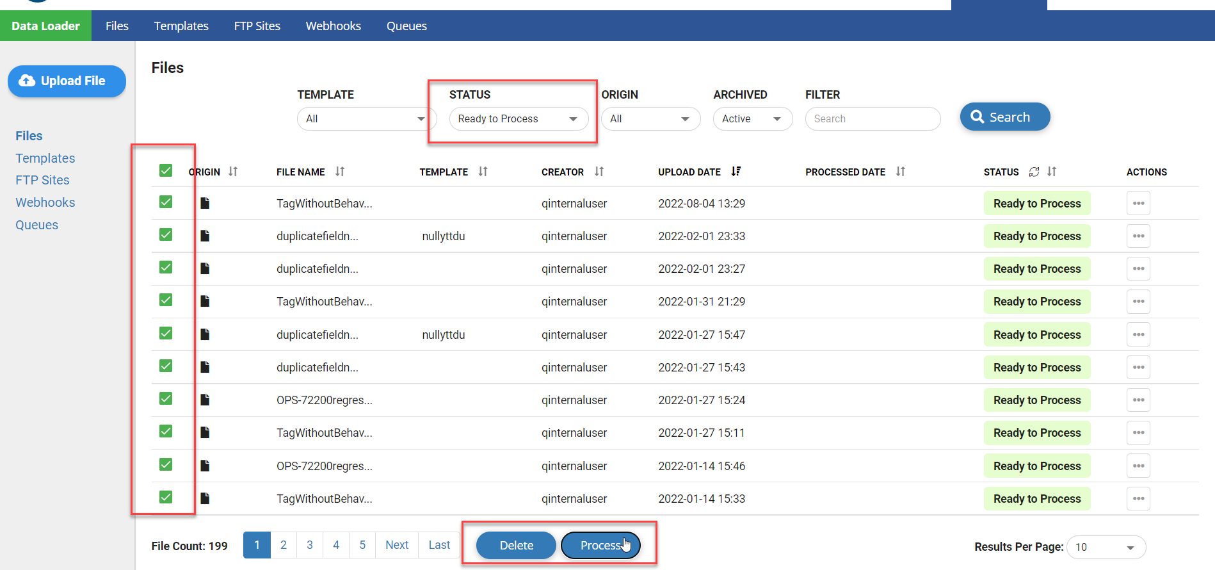
Task: Expand the Archived filter dropdown
Action: tap(752, 119)
